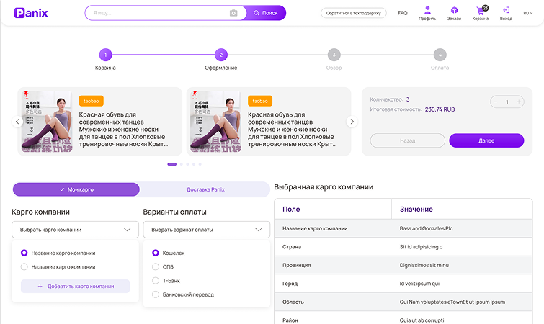Switch to Доставка Panix tab

click(x=205, y=189)
